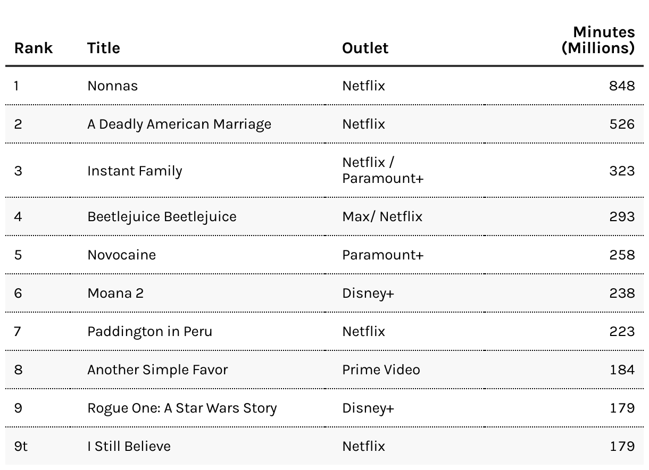The image size is (649, 470).
Task: Select the Beetlejuice Beetlejuice title
Action: click(162, 216)
